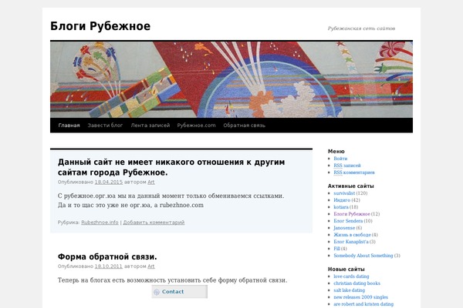Open the survivalist site link
Viewport: 463px width, 308px height.
point(344,193)
